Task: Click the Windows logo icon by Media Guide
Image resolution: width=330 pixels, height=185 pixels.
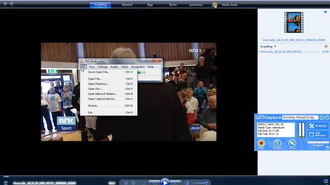Action: (214, 5)
